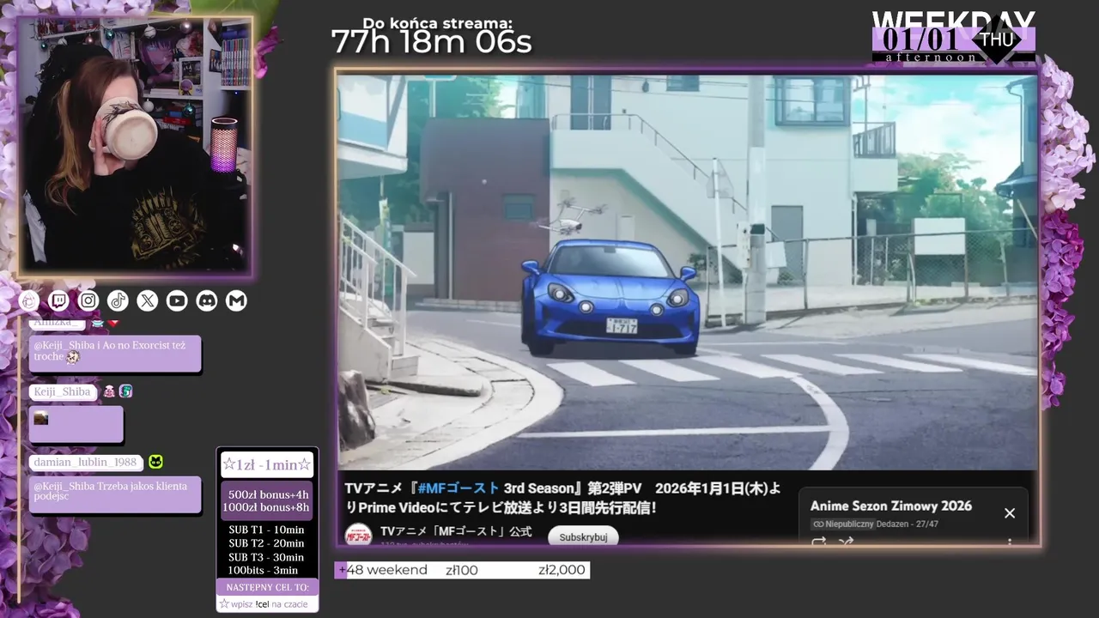Click the '@Keiji_Shiba Trzeba jakos klienta podejsc' message
Image resolution: width=1099 pixels, height=618 pixels.
pyautogui.click(x=115, y=494)
